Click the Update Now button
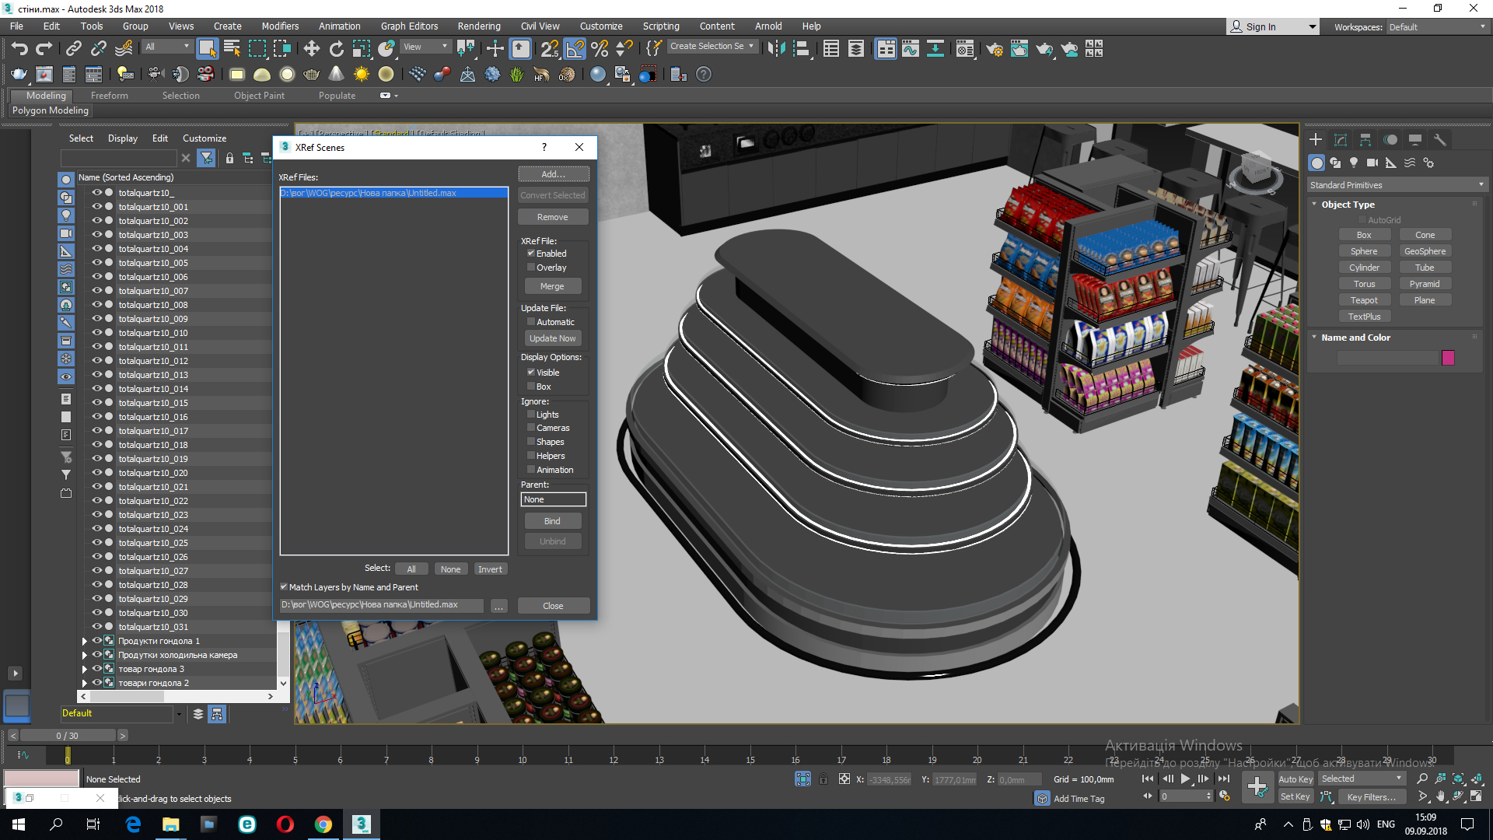The width and height of the screenshot is (1493, 840). pyautogui.click(x=552, y=338)
